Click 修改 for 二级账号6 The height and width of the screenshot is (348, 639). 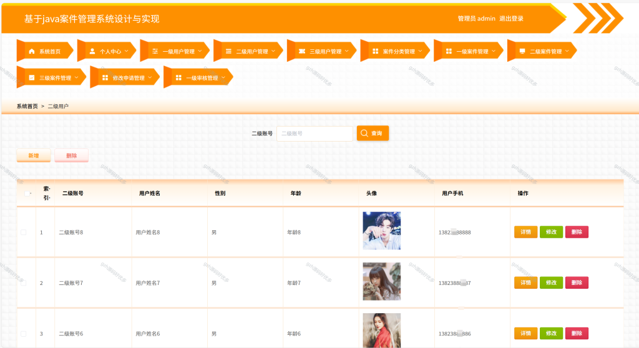pos(551,333)
